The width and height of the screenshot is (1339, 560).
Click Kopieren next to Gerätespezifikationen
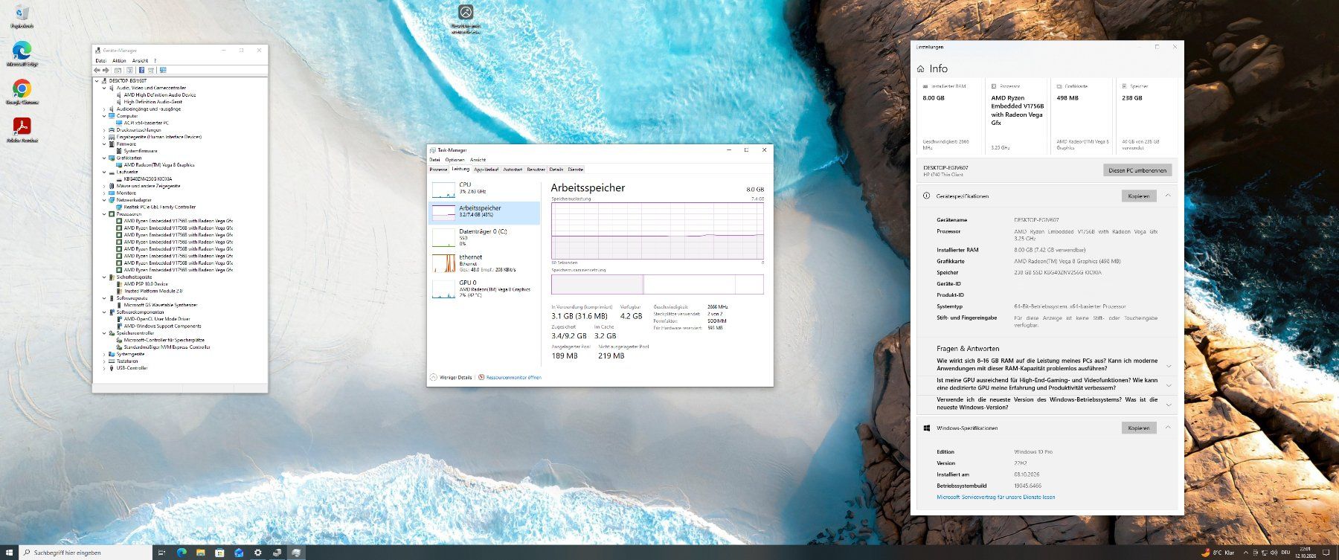tap(1138, 196)
